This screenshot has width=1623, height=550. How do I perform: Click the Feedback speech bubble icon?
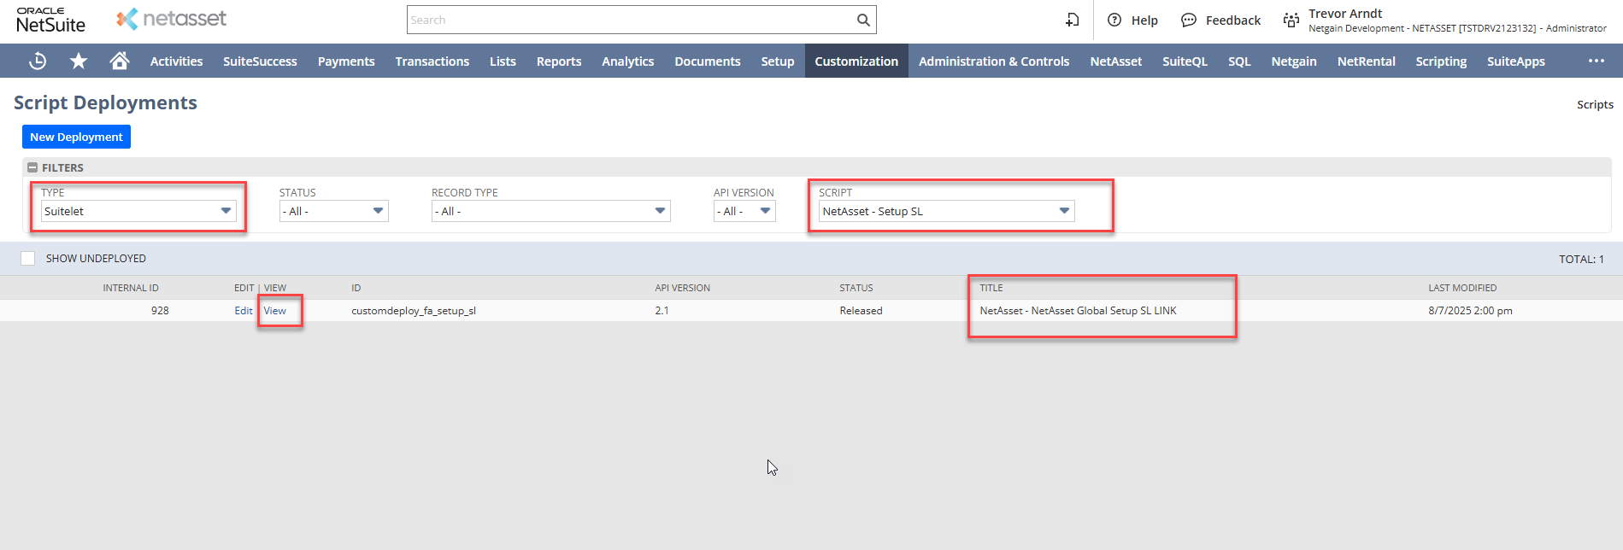pos(1189,20)
